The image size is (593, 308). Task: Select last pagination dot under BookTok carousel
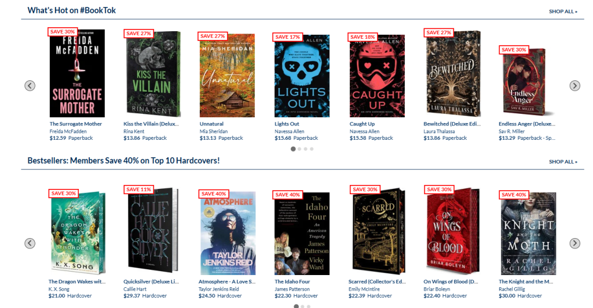click(x=312, y=149)
